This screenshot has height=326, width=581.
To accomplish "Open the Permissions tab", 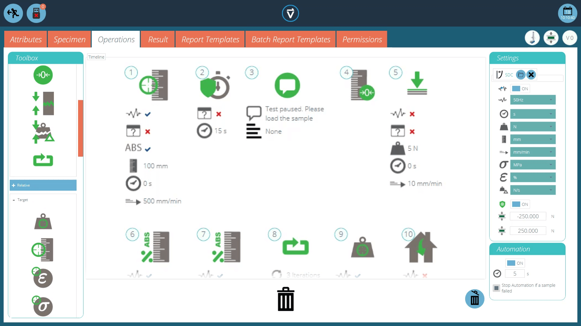I will point(362,39).
